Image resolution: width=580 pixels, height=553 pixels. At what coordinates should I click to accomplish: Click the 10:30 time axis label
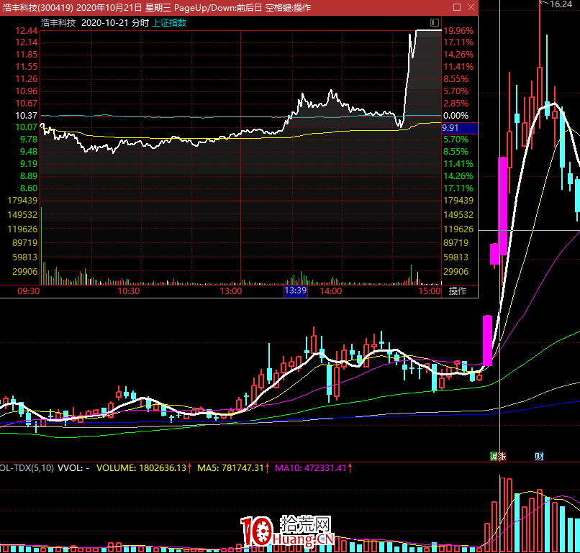pyautogui.click(x=129, y=291)
